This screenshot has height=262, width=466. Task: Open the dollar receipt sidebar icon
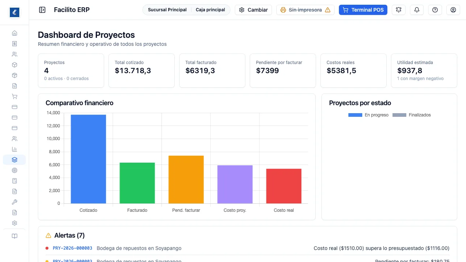coord(15,44)
